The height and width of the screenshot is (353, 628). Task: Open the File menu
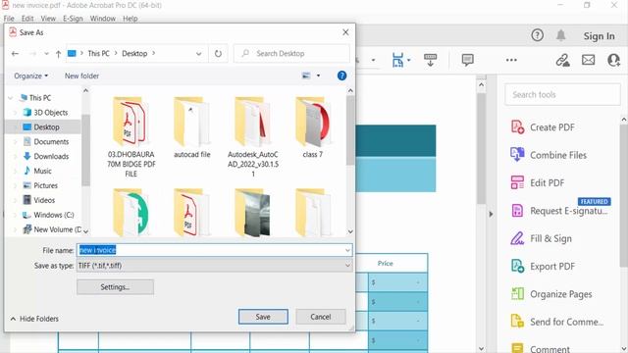pyautogui.click(x=9, y=19)
